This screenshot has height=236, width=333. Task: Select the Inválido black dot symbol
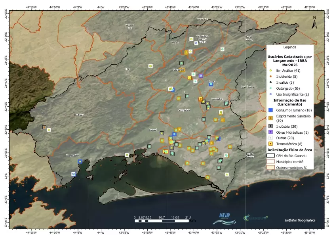270,82
